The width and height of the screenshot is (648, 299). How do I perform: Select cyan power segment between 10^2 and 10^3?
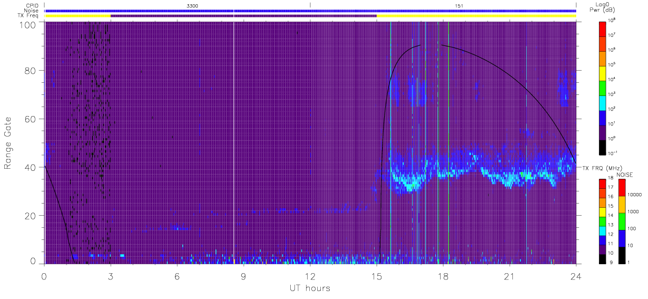click(x=603, y=102)
